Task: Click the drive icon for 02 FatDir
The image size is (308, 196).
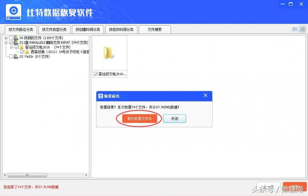Action: [x=16, y=56]
